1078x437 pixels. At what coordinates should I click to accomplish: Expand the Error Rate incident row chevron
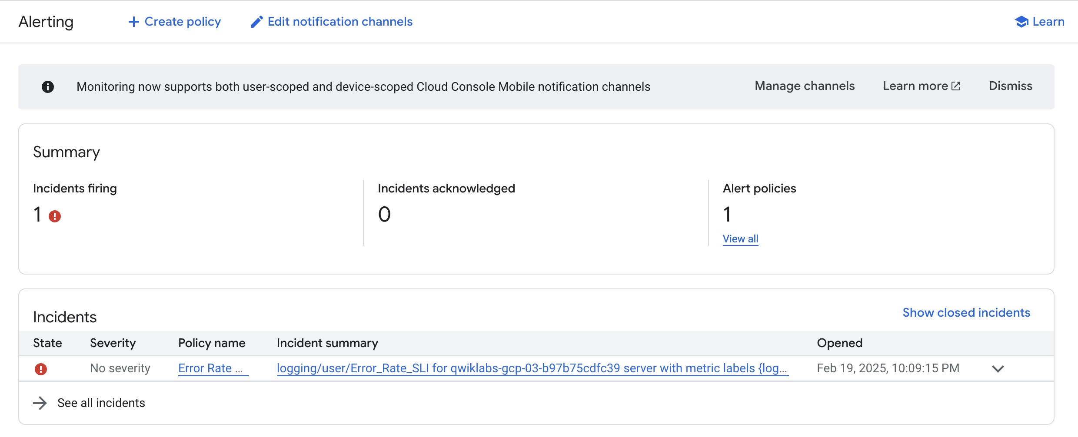(998, 369)
